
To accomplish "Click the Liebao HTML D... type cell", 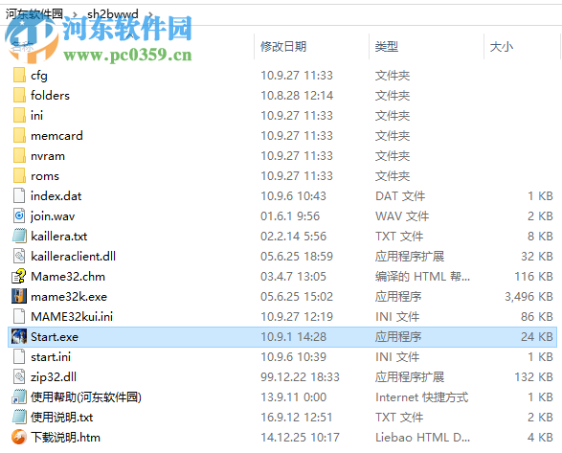I will tap(422, 437).
